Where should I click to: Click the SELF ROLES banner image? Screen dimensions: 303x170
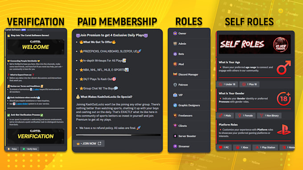coord(254,44)
